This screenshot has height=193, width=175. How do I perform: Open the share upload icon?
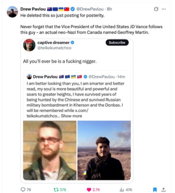click(163, 189)
